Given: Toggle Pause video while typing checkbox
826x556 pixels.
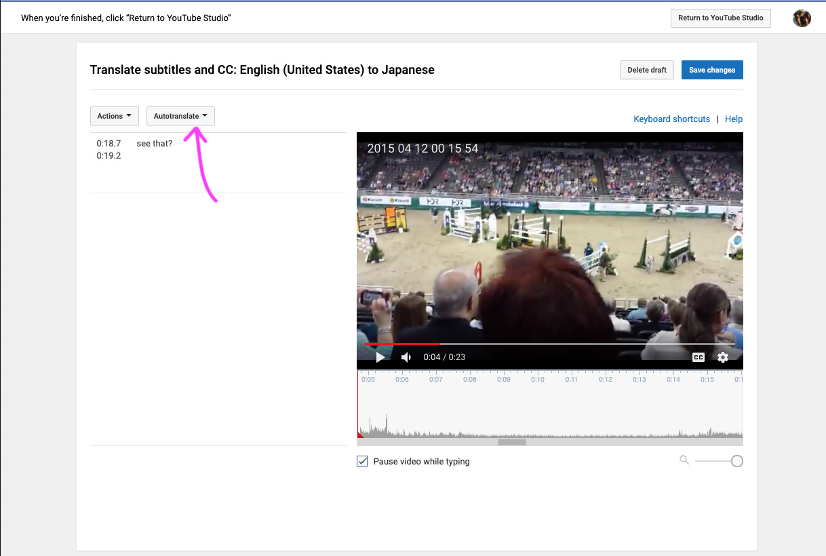Looking at the screenshot, I should coord(363,462).
